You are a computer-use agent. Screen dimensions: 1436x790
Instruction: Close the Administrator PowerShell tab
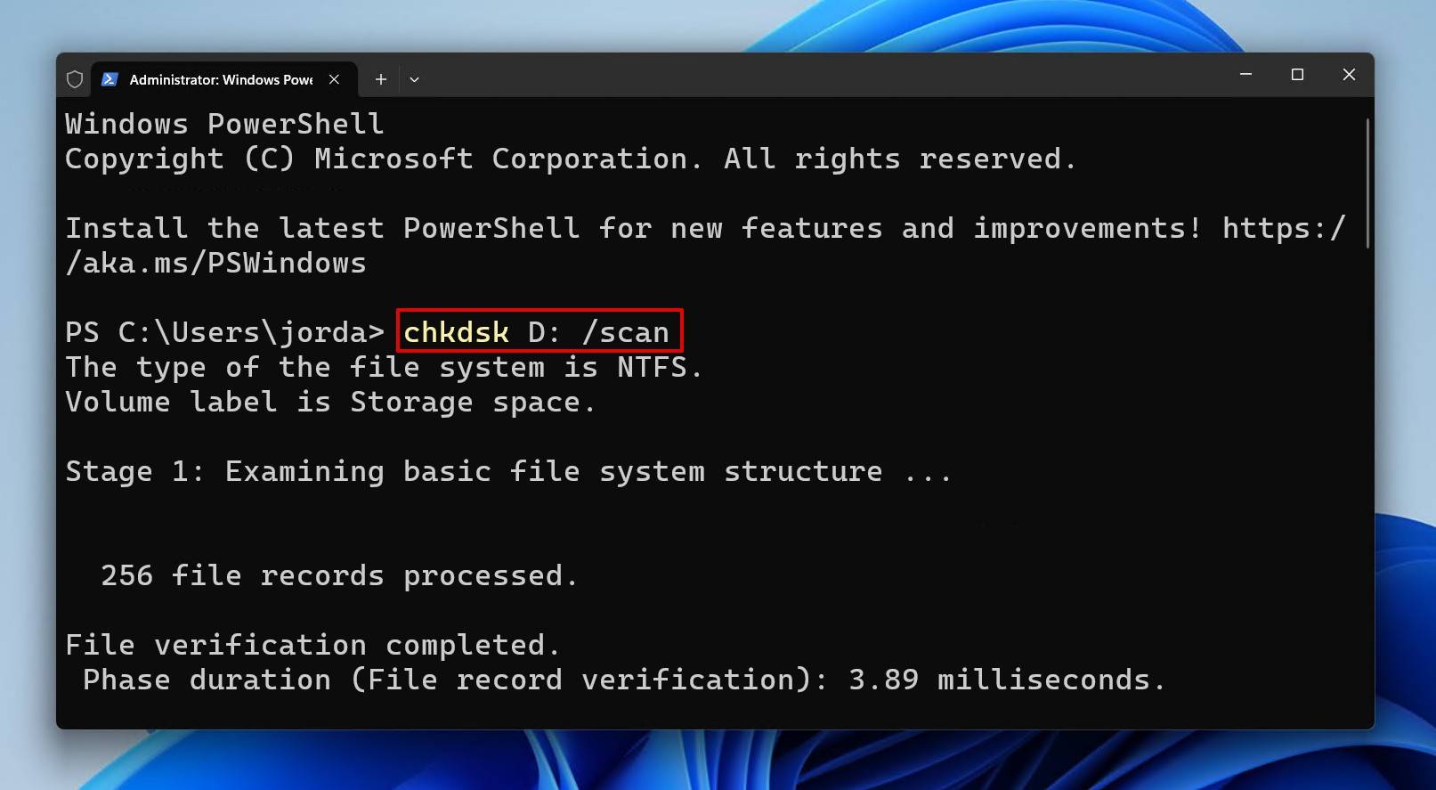(x=334, y=79)
